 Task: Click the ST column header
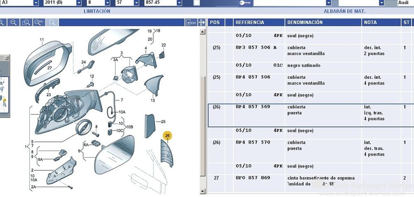pyautogui.click(x=406, y=22)
